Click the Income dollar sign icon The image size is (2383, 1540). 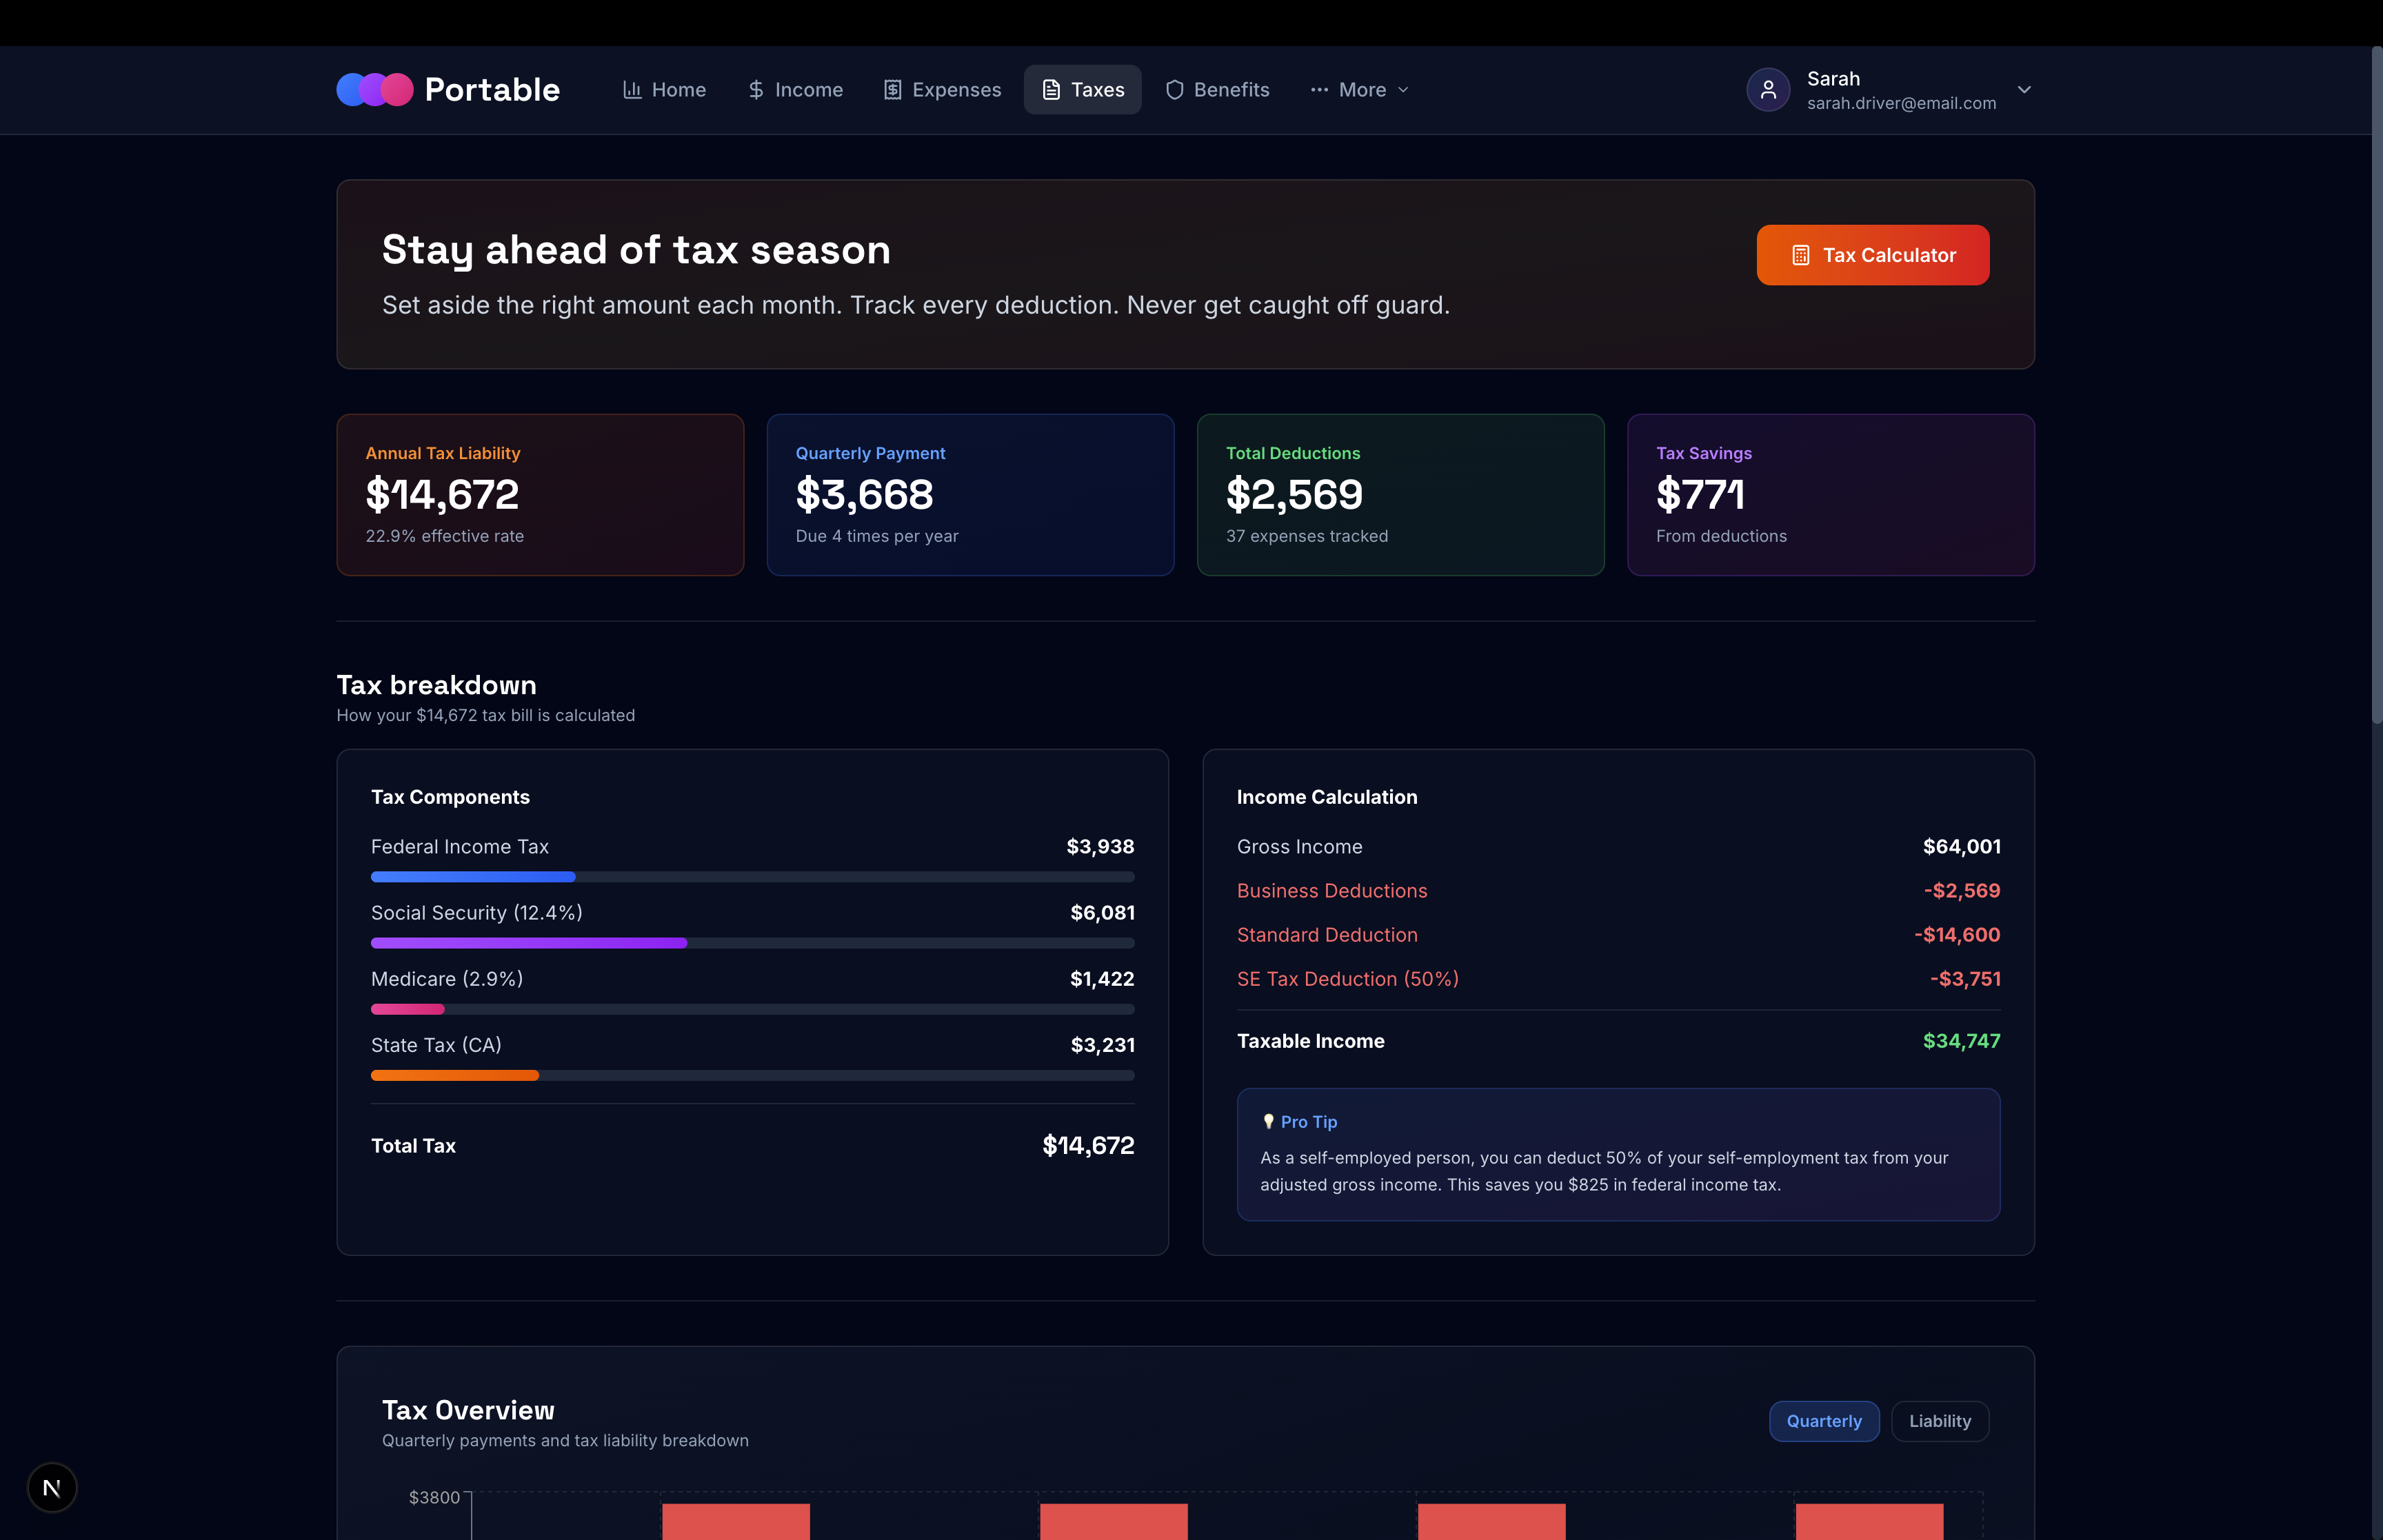click(x=756, y=90)
